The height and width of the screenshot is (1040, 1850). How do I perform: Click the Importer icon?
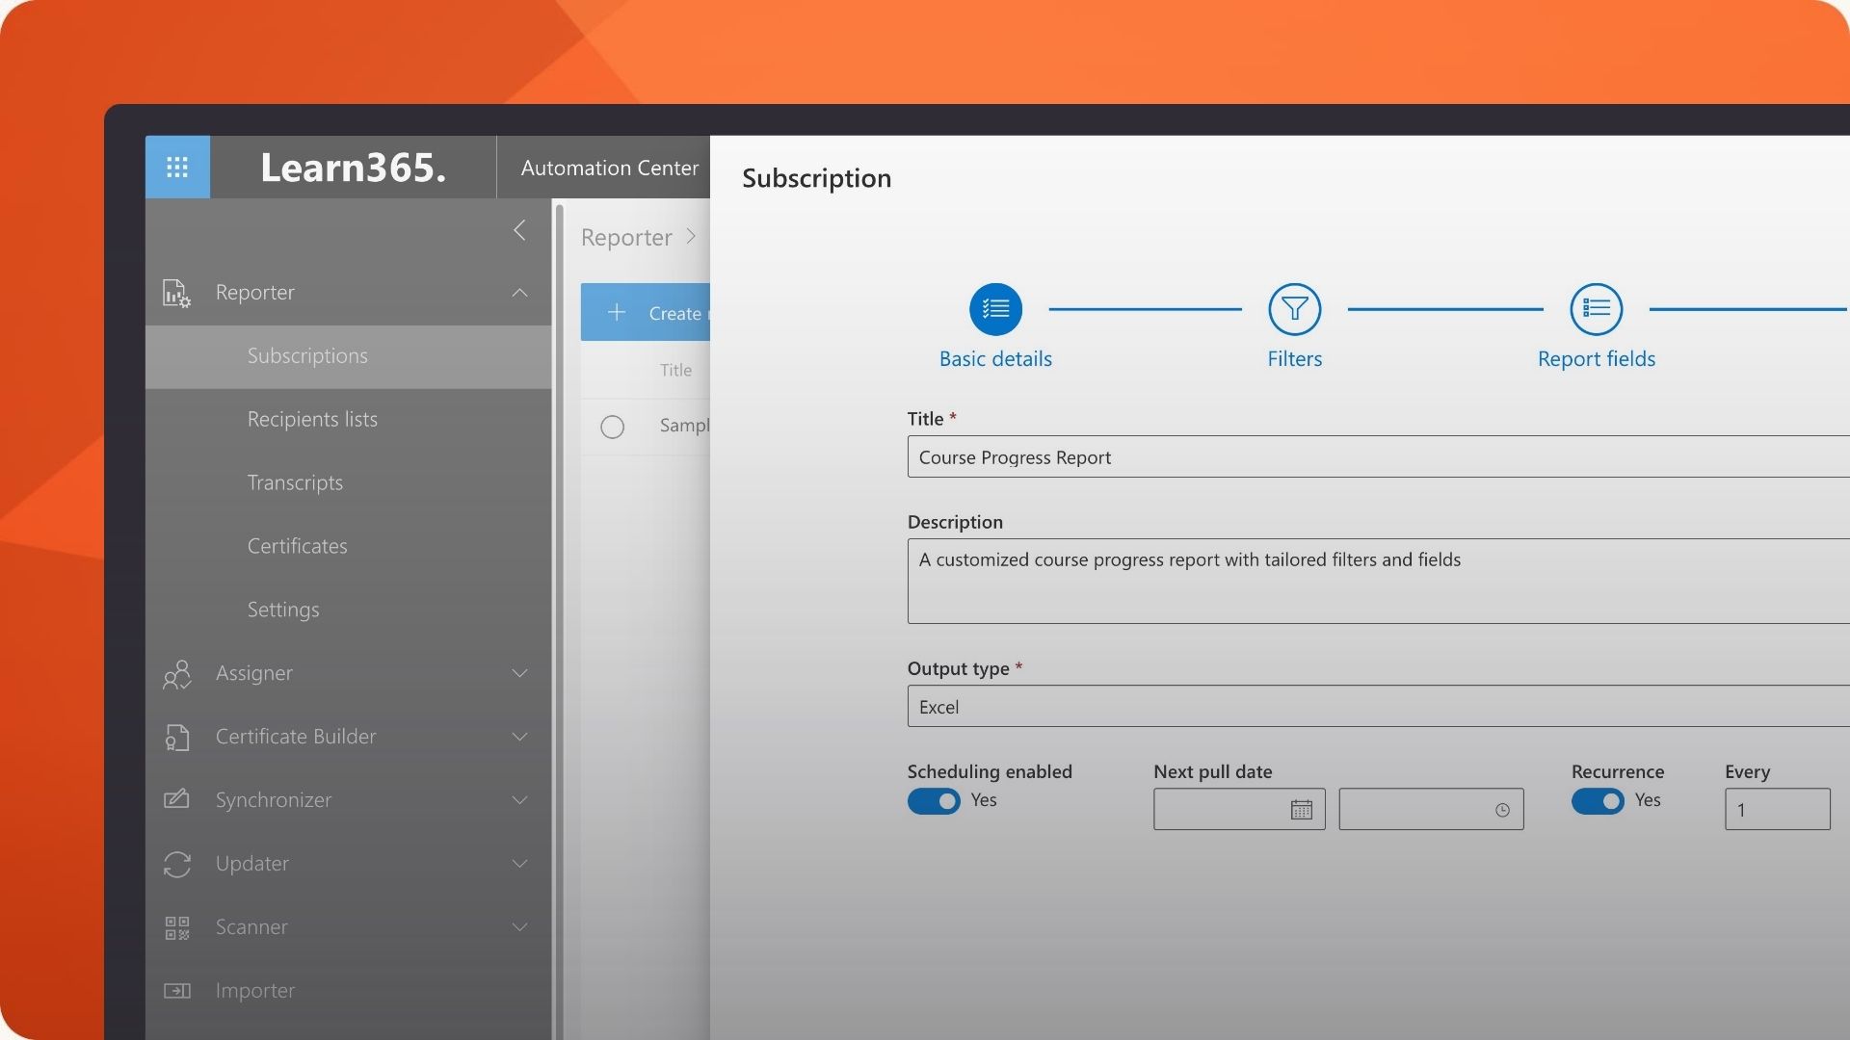coord(177,991)
